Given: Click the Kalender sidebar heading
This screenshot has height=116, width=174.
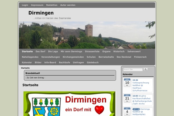Looking at the screenshot, I should point(128,74).
